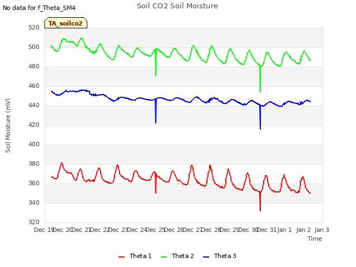Click the blue Theta 3 spike near Dec 31

tap(260, 117)
